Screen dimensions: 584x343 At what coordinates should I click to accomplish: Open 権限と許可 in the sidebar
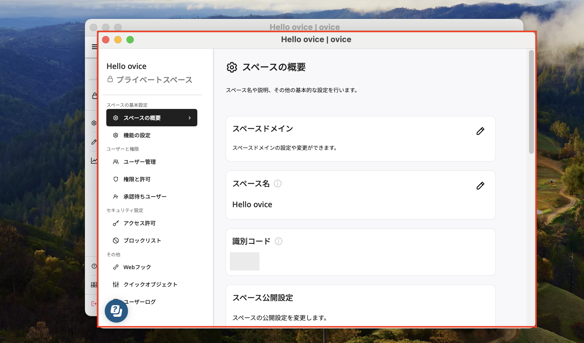pyautogui.click(x=152, y=179)
